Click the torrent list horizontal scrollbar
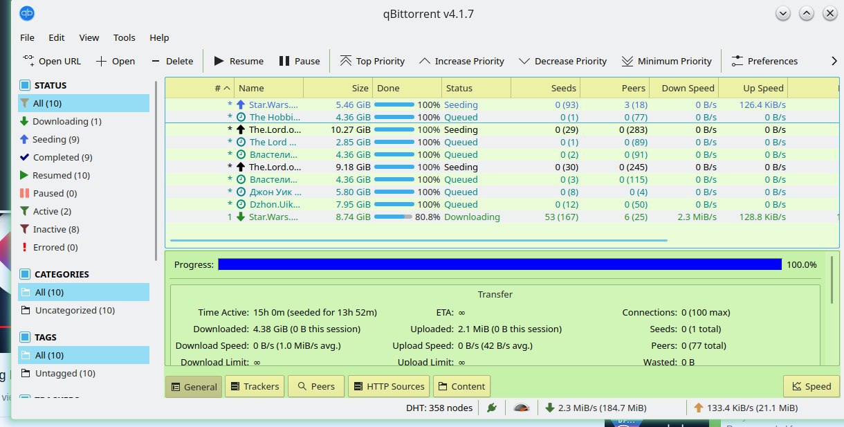 coord(419,240)
